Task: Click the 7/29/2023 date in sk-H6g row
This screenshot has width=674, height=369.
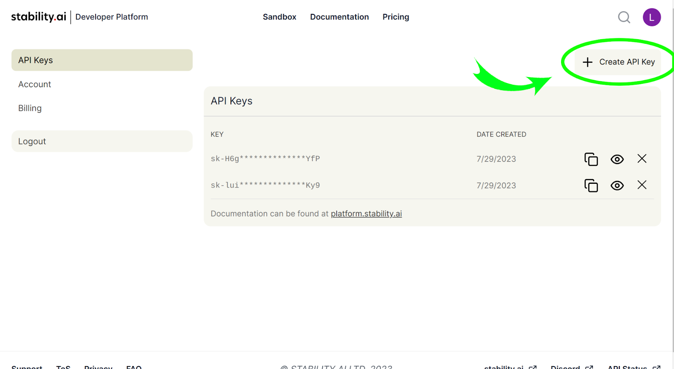Action: coord(496,159)
